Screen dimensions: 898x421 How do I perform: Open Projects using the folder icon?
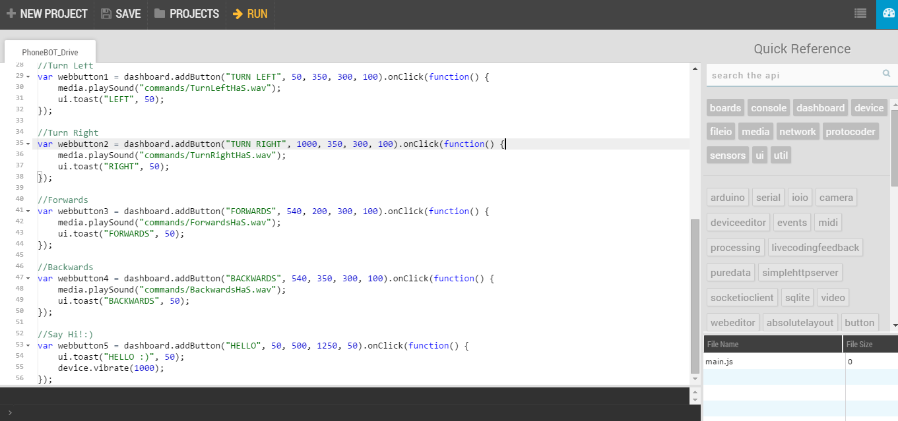click(x=160, y=13)
